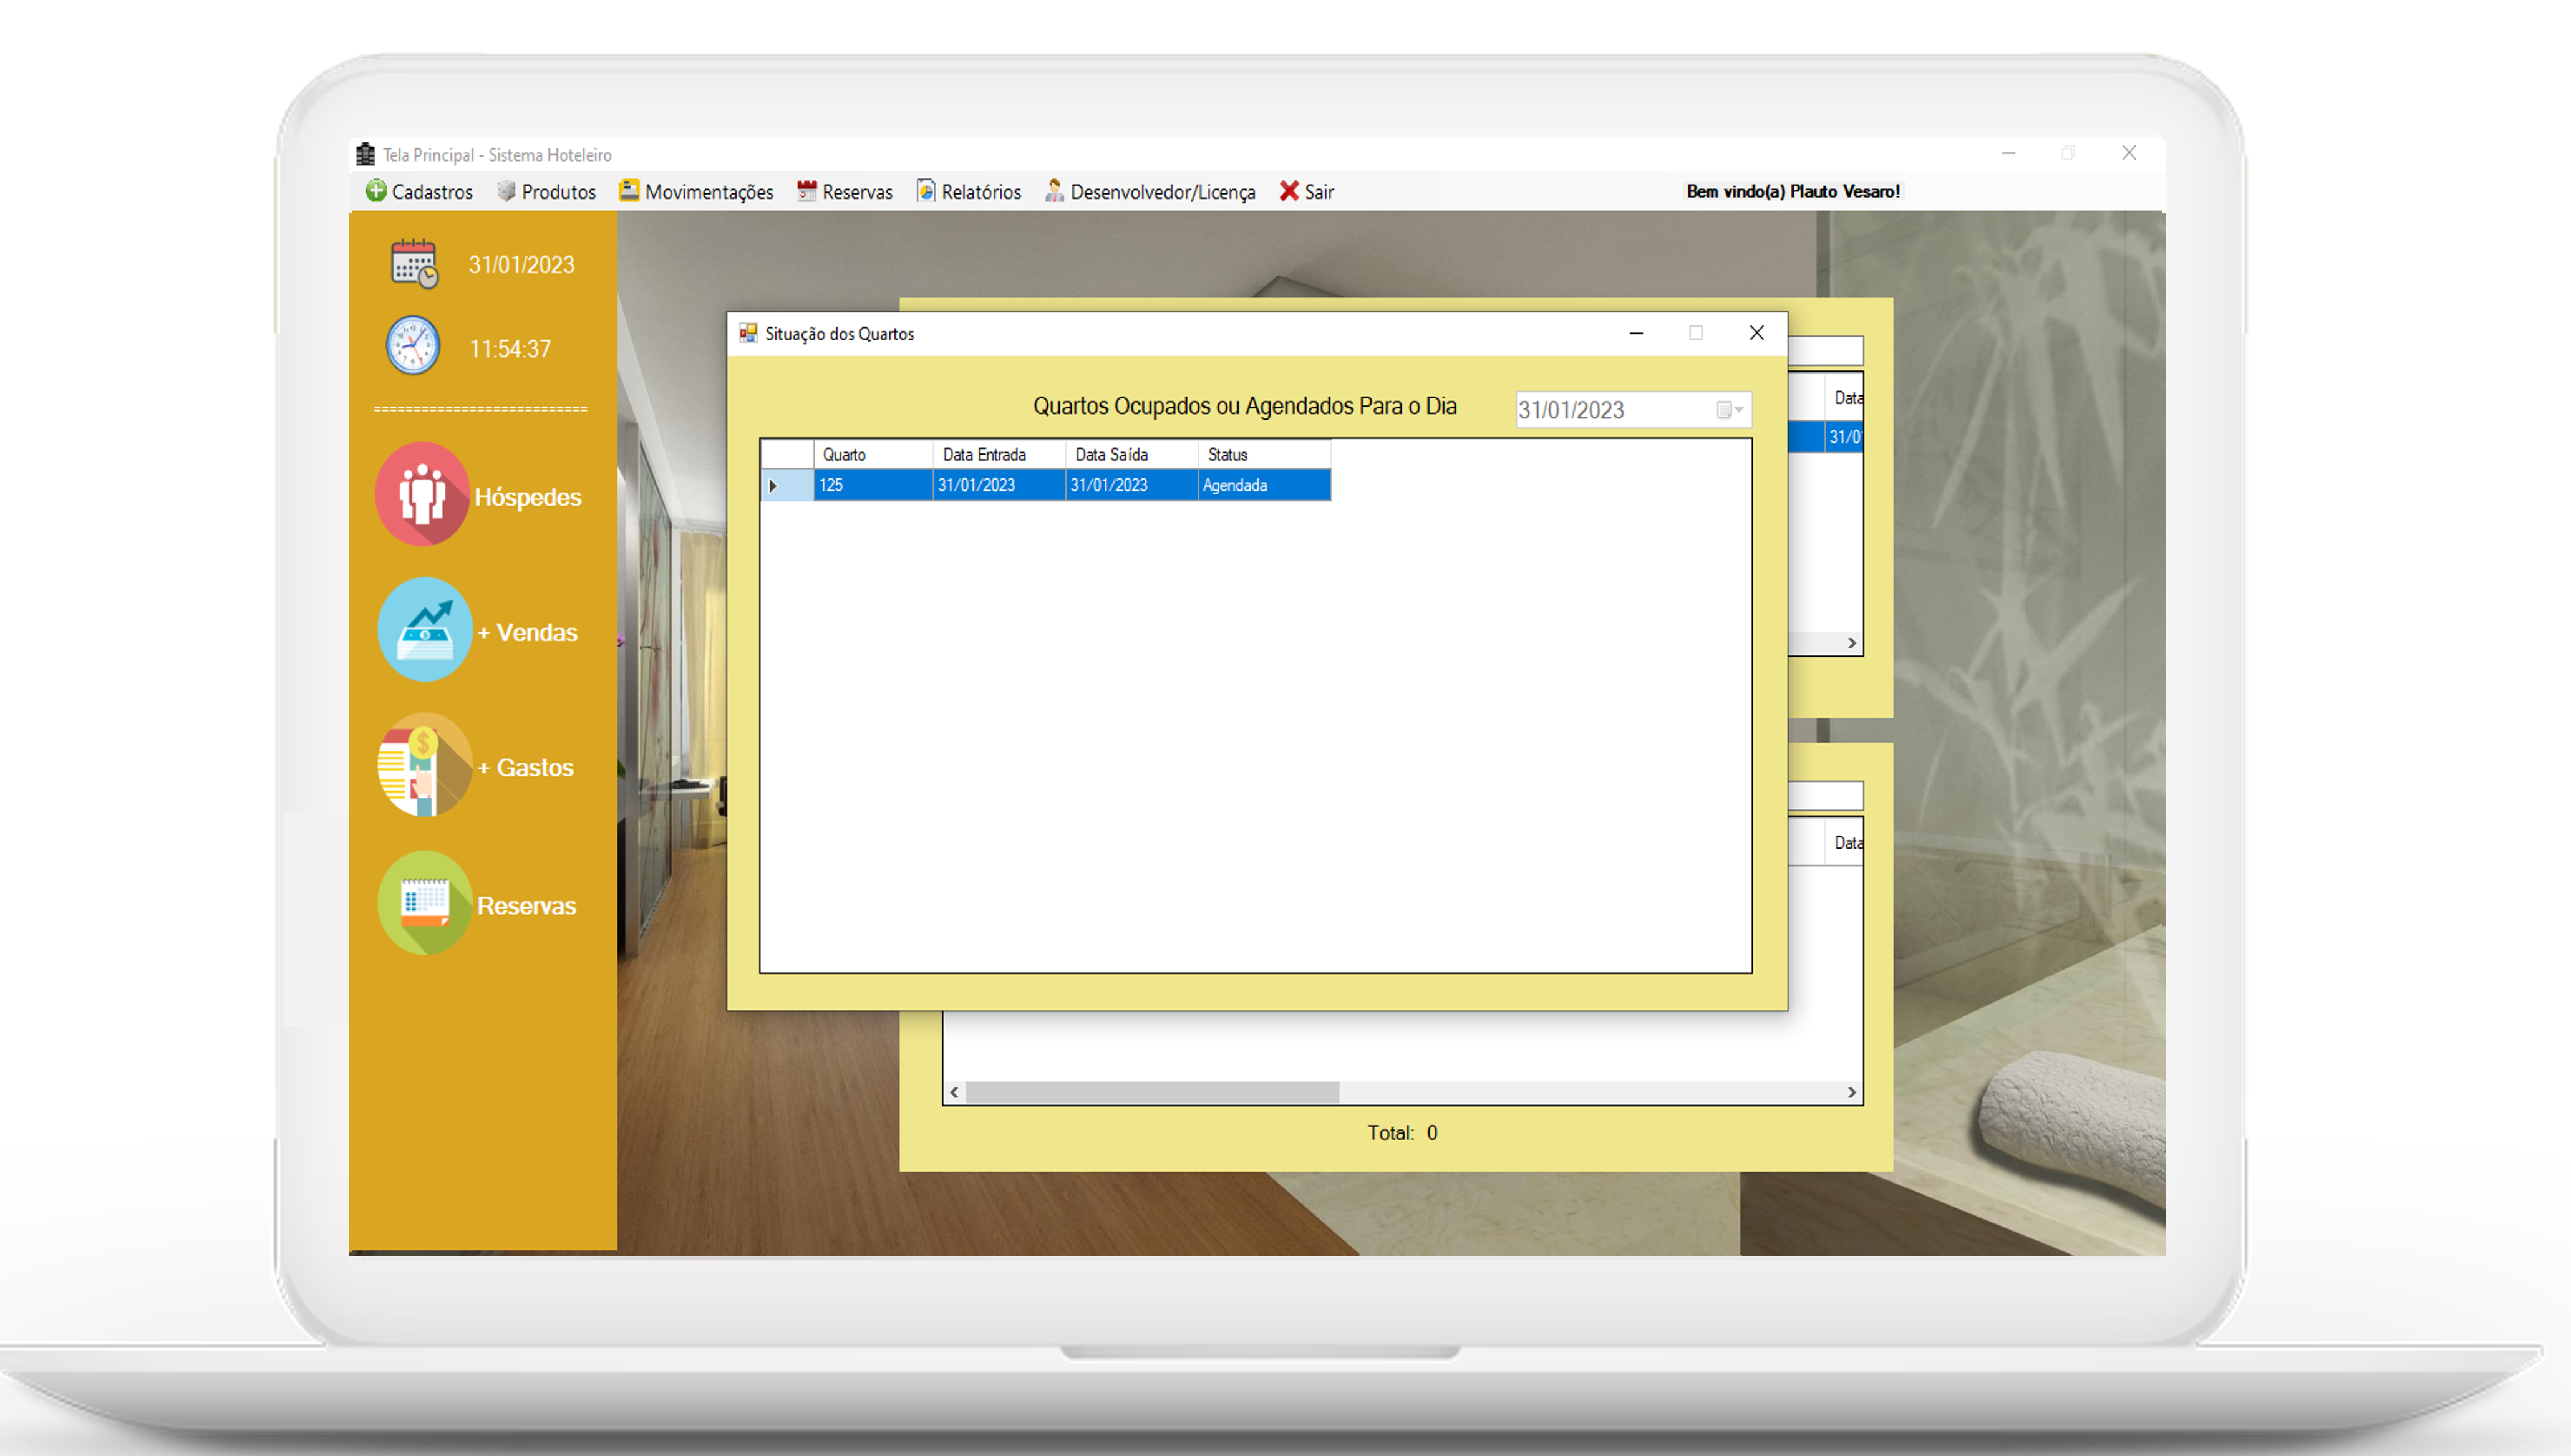This screenshot has width=2571, height=1456.
Task: Click the Relatórios document icon
Action: point(926,190)
